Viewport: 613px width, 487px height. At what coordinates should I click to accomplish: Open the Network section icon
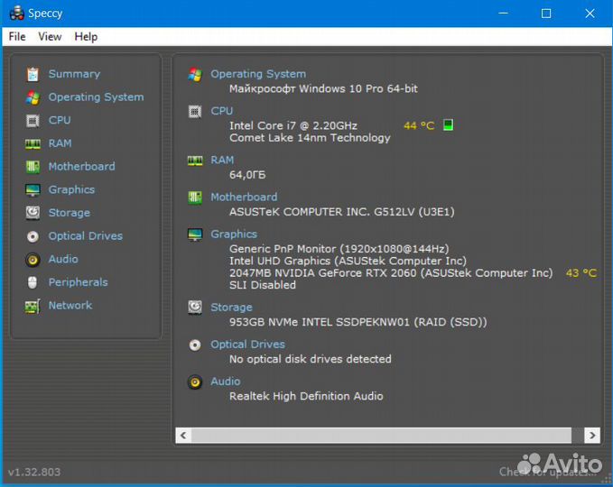tap(33, 306)
